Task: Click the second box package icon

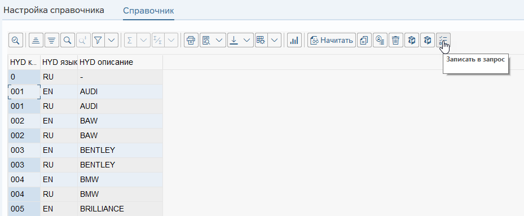Action: pos(428,41)
